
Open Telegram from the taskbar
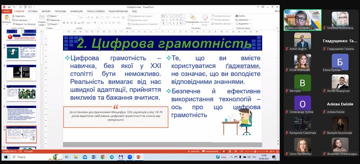(x=112, y=157)
